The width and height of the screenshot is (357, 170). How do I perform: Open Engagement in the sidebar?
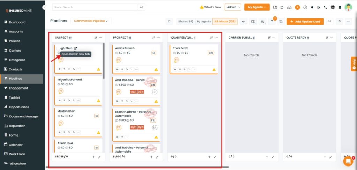18,88
